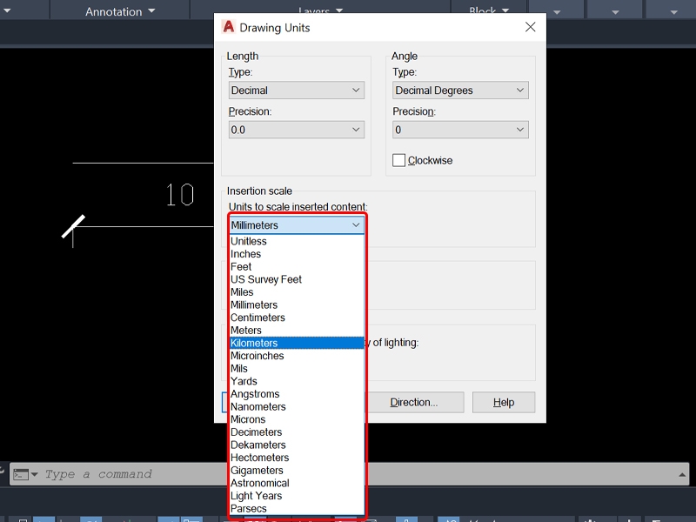The image size is (696, 522).
Task: Select the 10 dimension text in drawing
Action: tap(180, 194)
